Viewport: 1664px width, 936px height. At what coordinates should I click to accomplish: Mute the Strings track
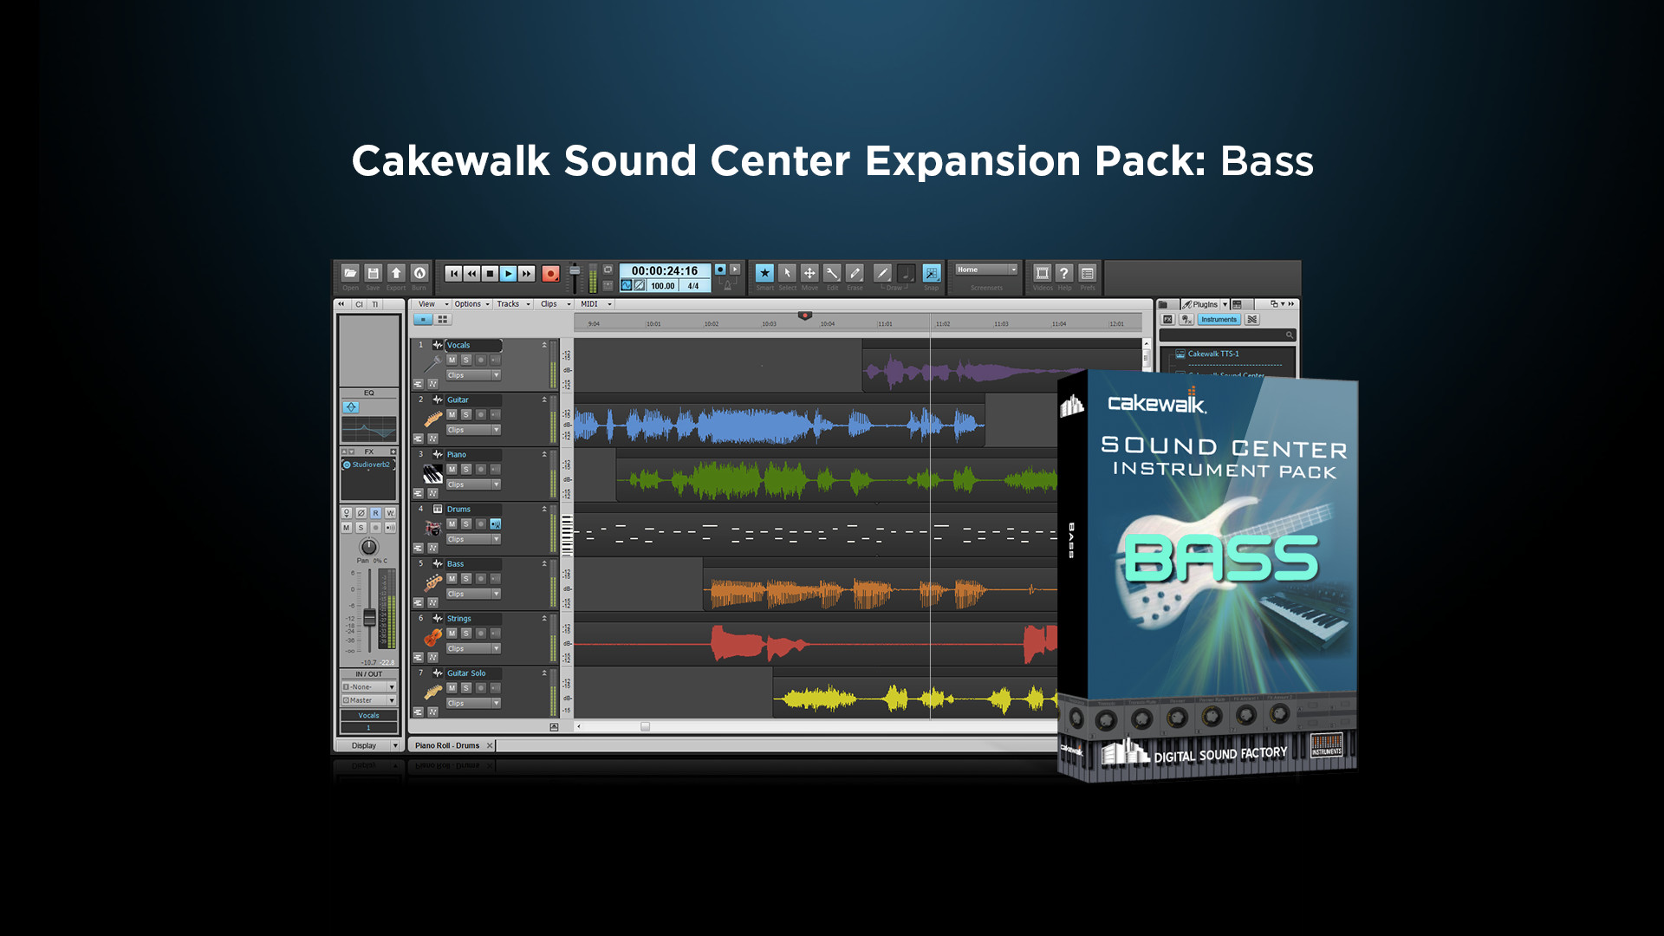452,633
